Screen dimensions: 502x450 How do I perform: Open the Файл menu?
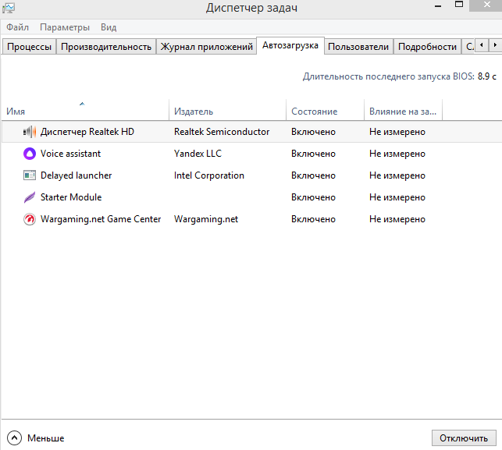coord(18,27)
